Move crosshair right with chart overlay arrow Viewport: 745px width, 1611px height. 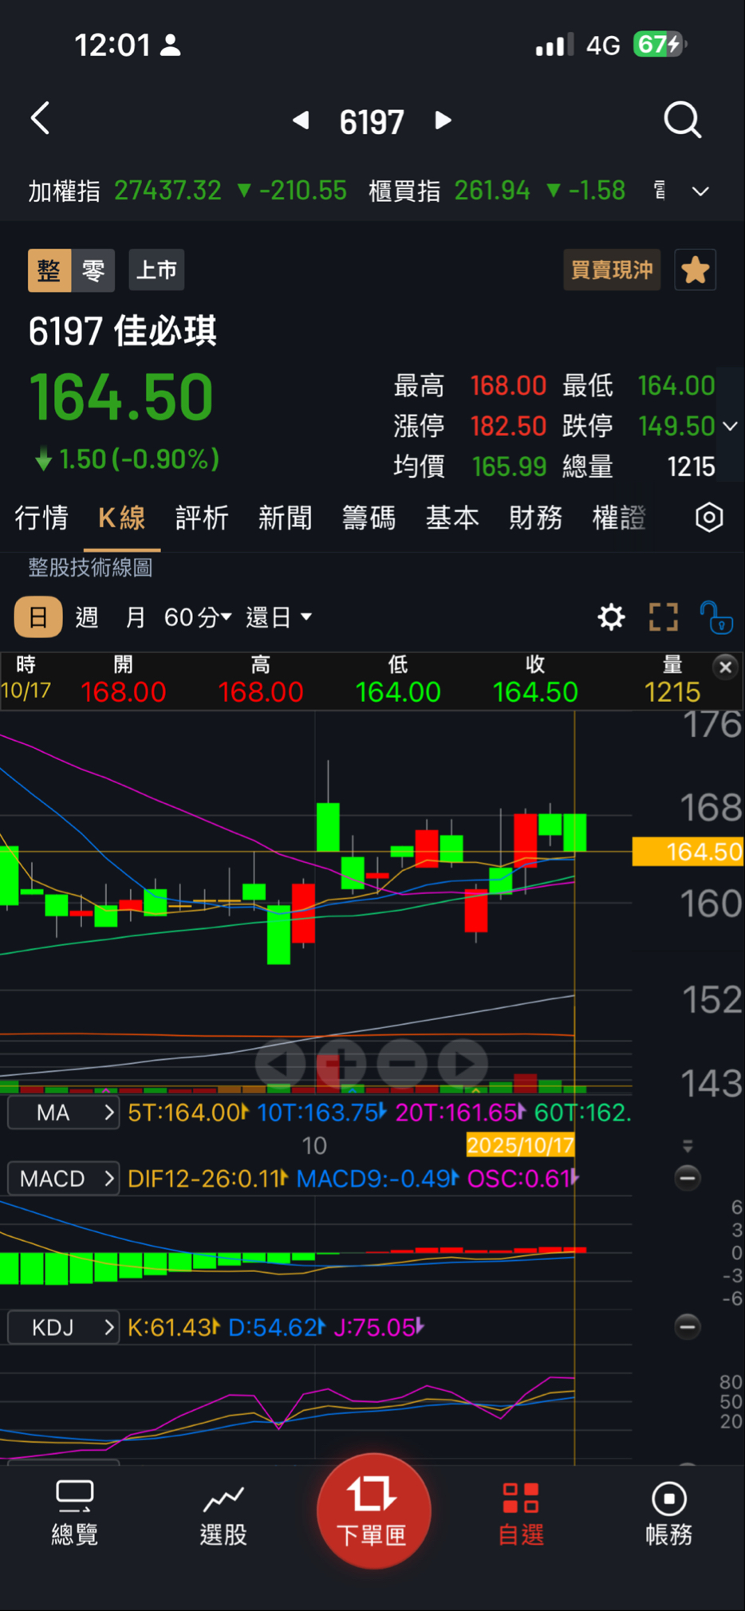(x=463, y=1063)
